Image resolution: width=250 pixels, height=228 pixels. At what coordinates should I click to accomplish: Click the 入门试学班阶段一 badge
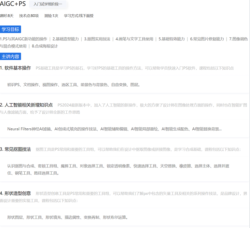click(48, 4)
